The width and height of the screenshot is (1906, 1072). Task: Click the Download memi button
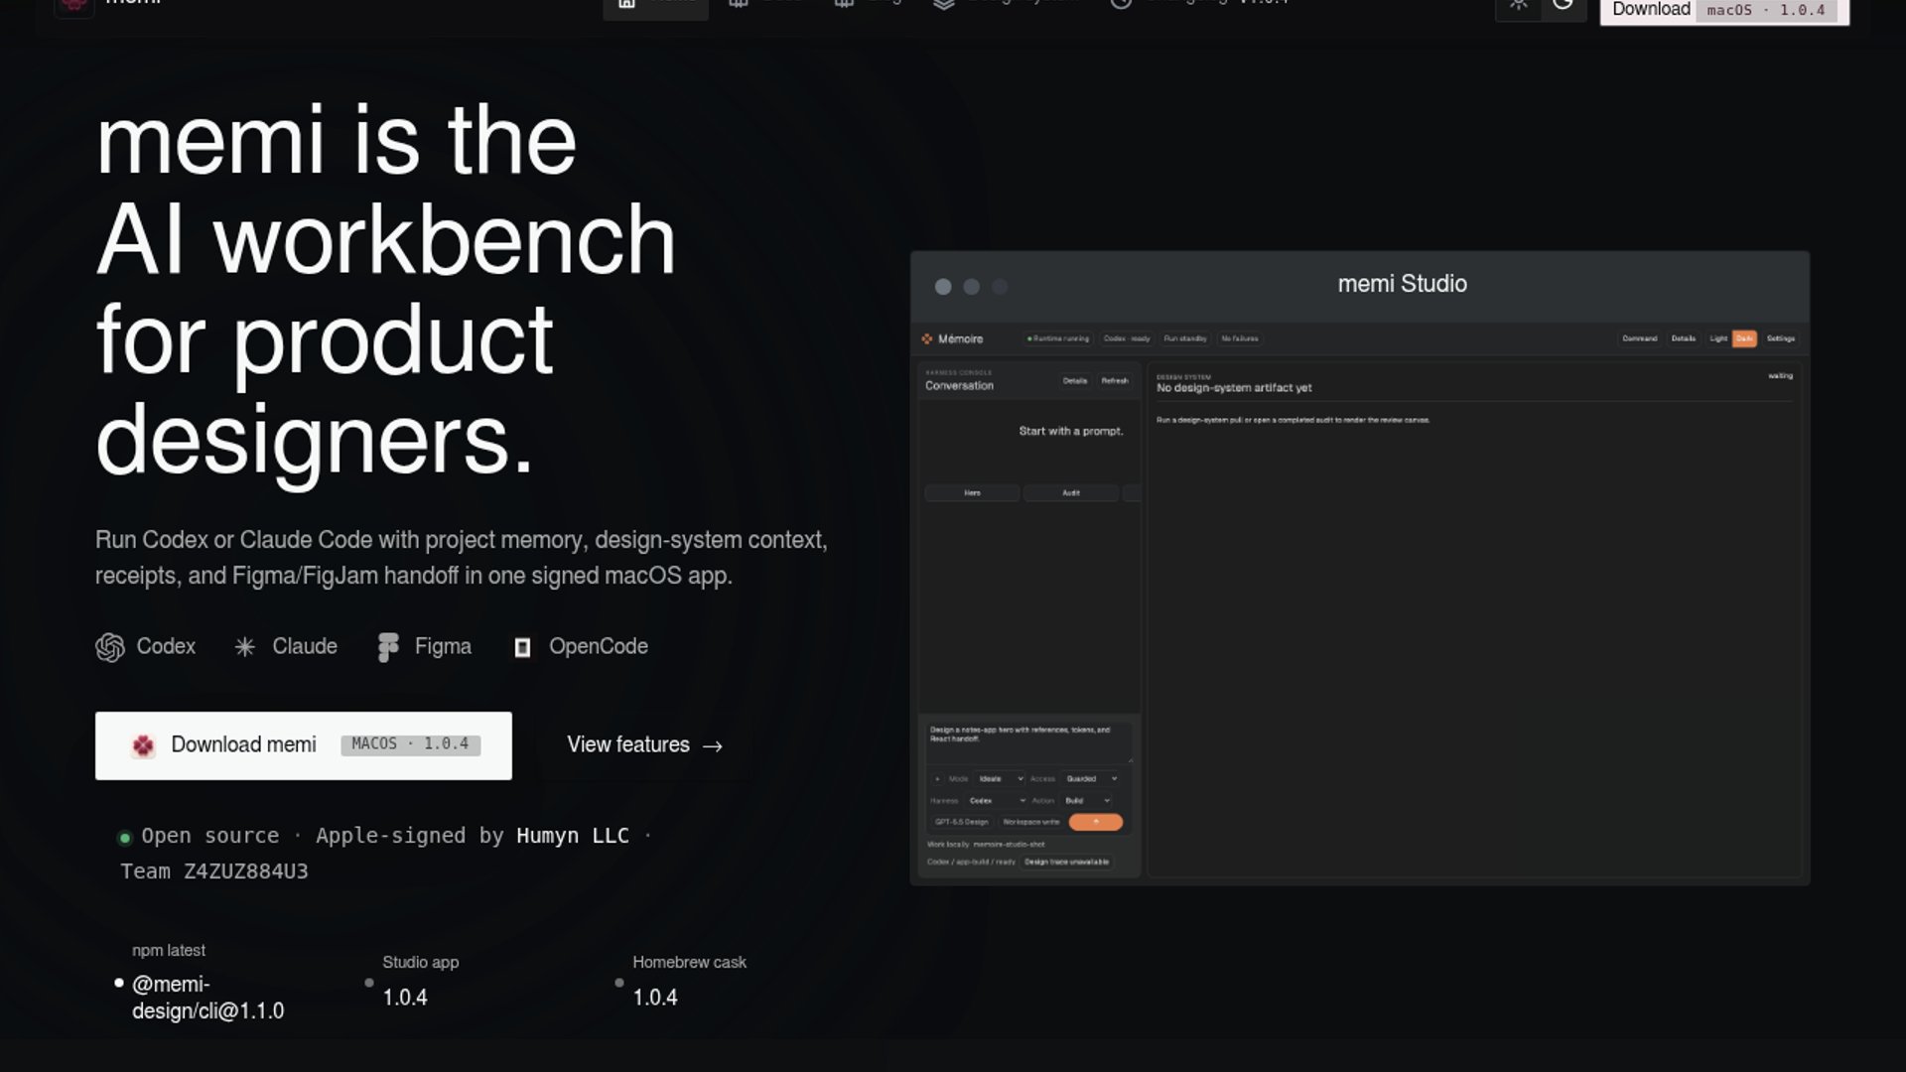pos(304,745)
